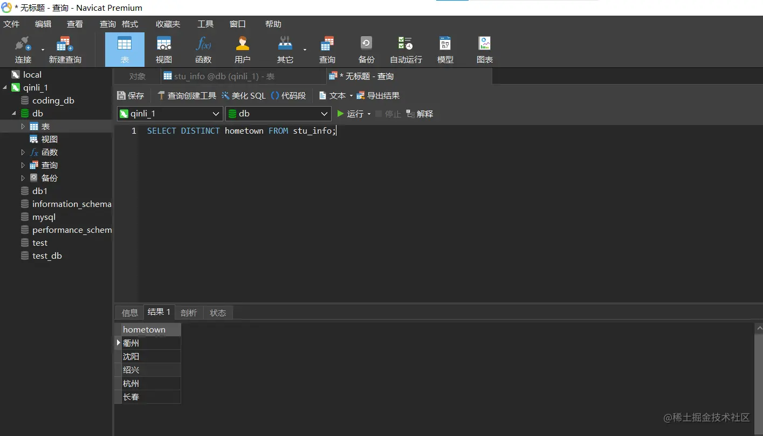Open the 编辑 menu
763x436 pixels.
tap(43, 24)
